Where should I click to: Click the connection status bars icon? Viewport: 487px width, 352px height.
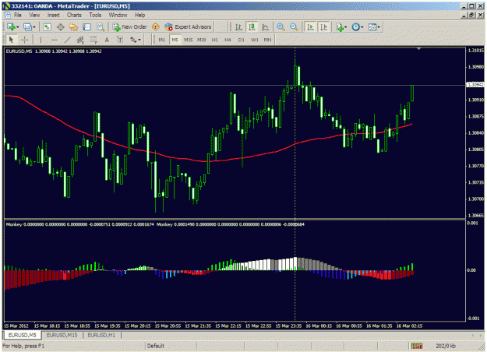417,346
